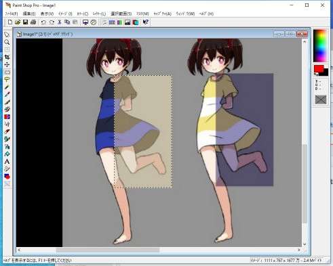Screen dimensions: 333x266
Task: Select the Draw line tool
Action: click(7, 169)
